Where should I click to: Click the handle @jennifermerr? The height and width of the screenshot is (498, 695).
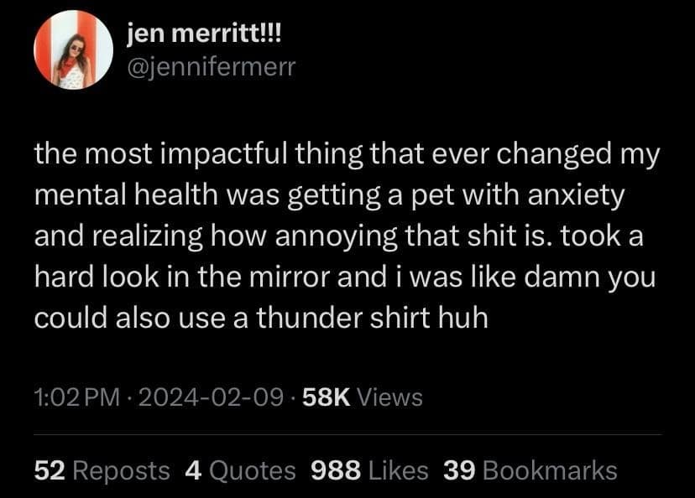click(x=211, y=65)
